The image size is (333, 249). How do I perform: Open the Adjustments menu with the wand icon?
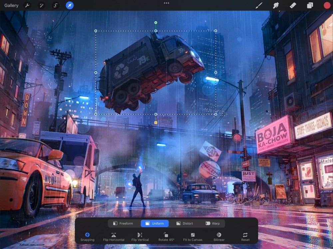pos(41,5)
